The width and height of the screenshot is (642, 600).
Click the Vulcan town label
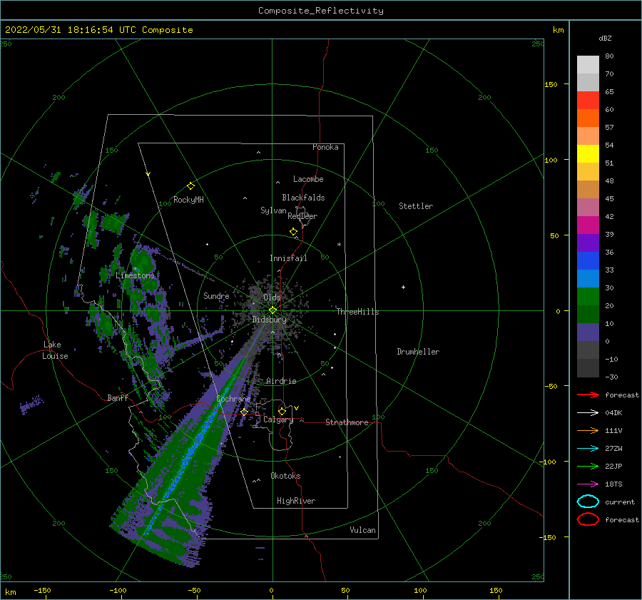coord(362,530)
